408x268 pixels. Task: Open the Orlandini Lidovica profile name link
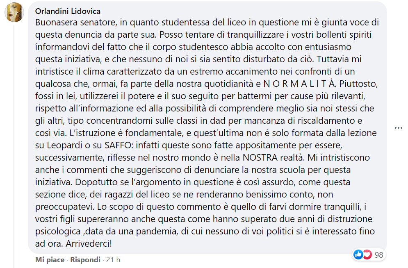(68, 11)
